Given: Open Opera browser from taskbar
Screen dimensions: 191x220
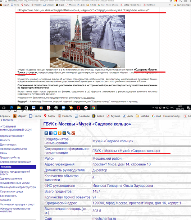Looking at the screenshot, I should (x=78, y=108).
